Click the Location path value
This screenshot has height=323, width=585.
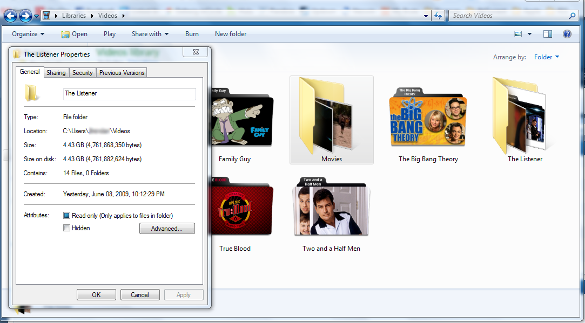tap(96, 131)
